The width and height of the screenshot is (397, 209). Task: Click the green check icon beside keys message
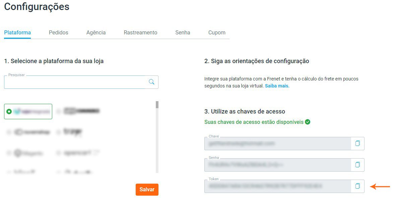308,122
